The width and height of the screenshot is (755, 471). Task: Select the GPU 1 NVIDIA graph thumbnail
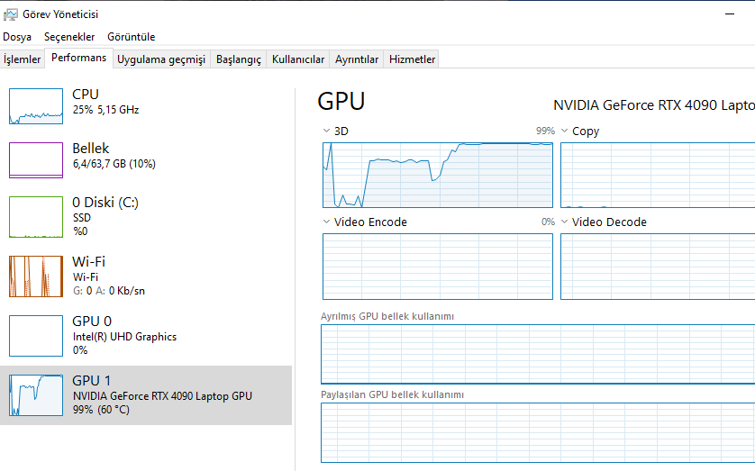(x=36, y=395)
